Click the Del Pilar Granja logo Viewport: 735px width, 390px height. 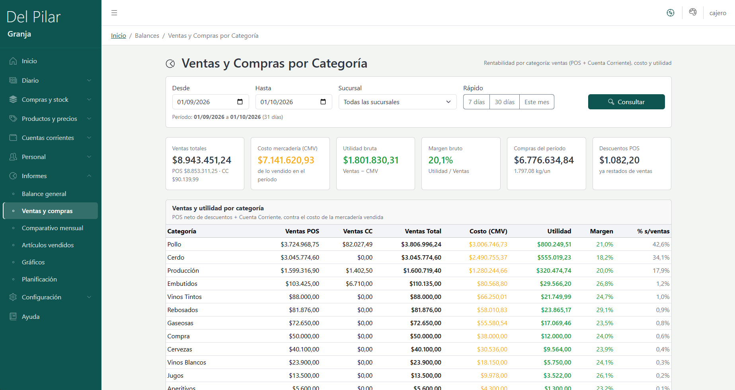[33, 24]
